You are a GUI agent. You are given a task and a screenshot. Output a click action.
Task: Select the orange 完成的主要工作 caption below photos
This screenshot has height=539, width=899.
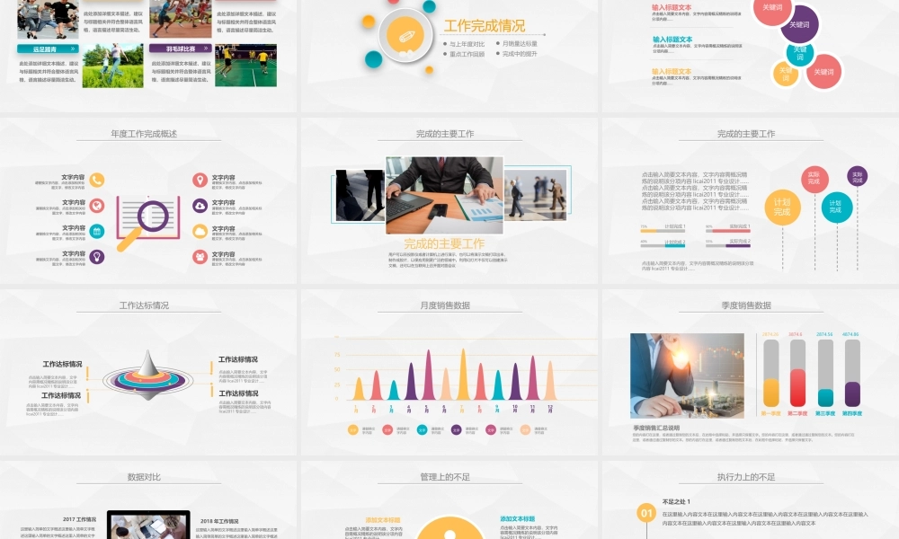point(444,243)
